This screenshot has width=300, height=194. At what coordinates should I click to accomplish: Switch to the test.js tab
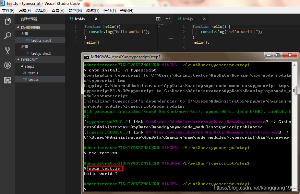click(x=188, y=19)
